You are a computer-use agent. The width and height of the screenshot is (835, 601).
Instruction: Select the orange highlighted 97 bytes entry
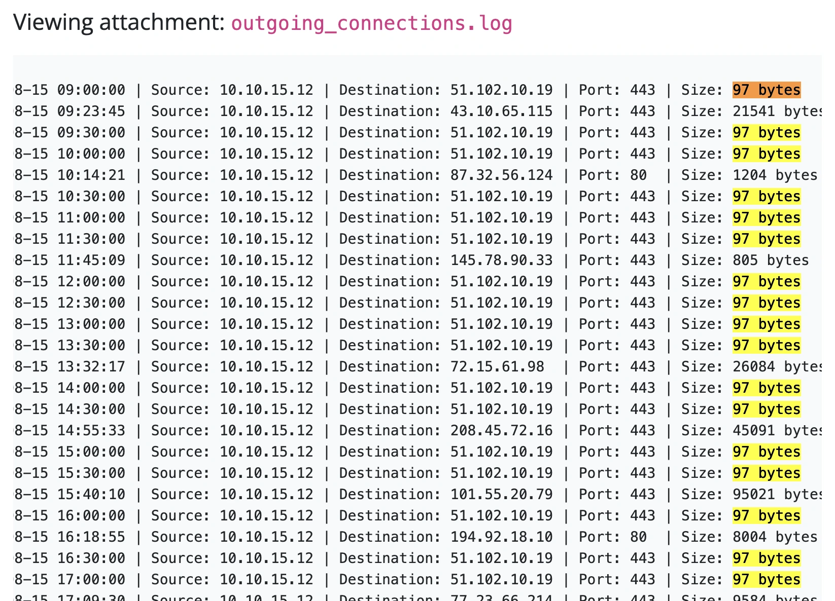[x=767, y=90]
